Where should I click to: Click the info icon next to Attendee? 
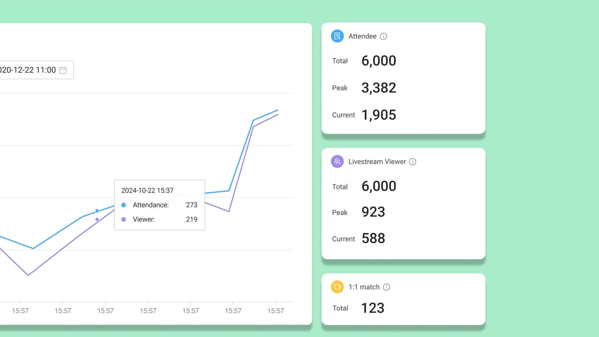383,36
